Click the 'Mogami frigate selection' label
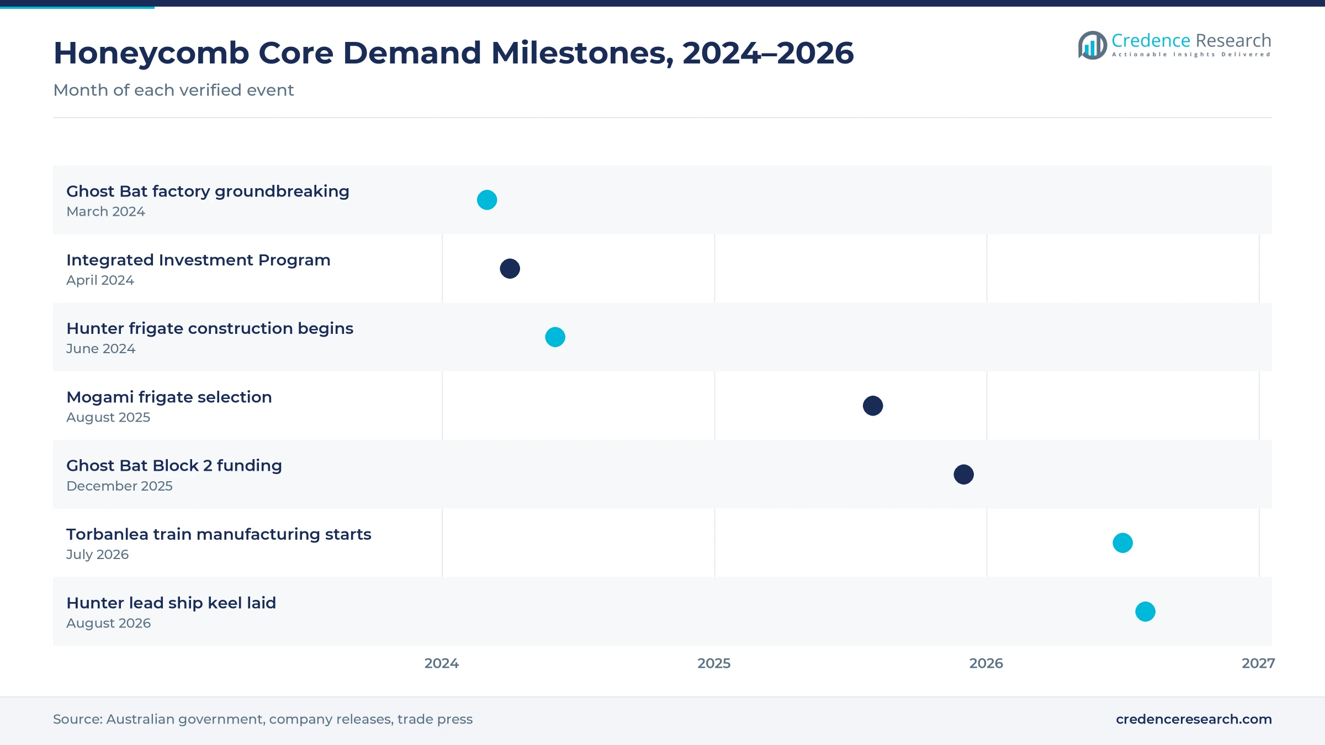The height and width of the screenshot is (745, 1325). tap(169, 397)
